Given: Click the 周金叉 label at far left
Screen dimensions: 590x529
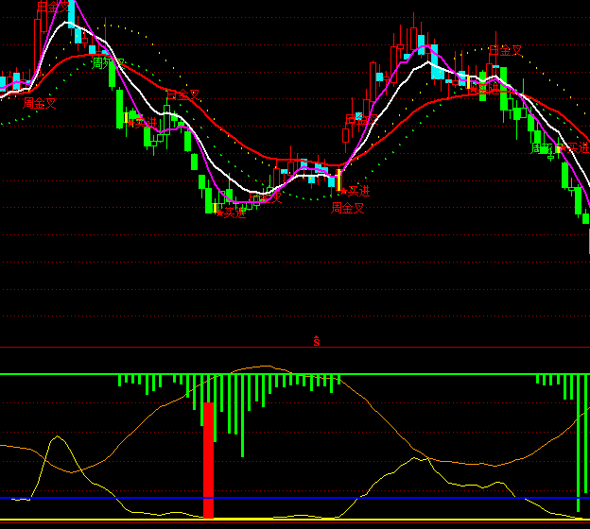Looking at the screenshot, I should [40, 103].
